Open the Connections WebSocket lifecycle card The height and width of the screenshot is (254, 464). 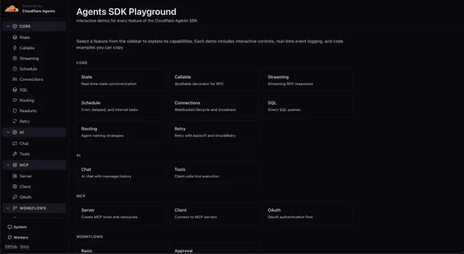point(214,106)
